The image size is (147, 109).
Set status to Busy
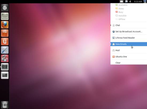point(129,12)
